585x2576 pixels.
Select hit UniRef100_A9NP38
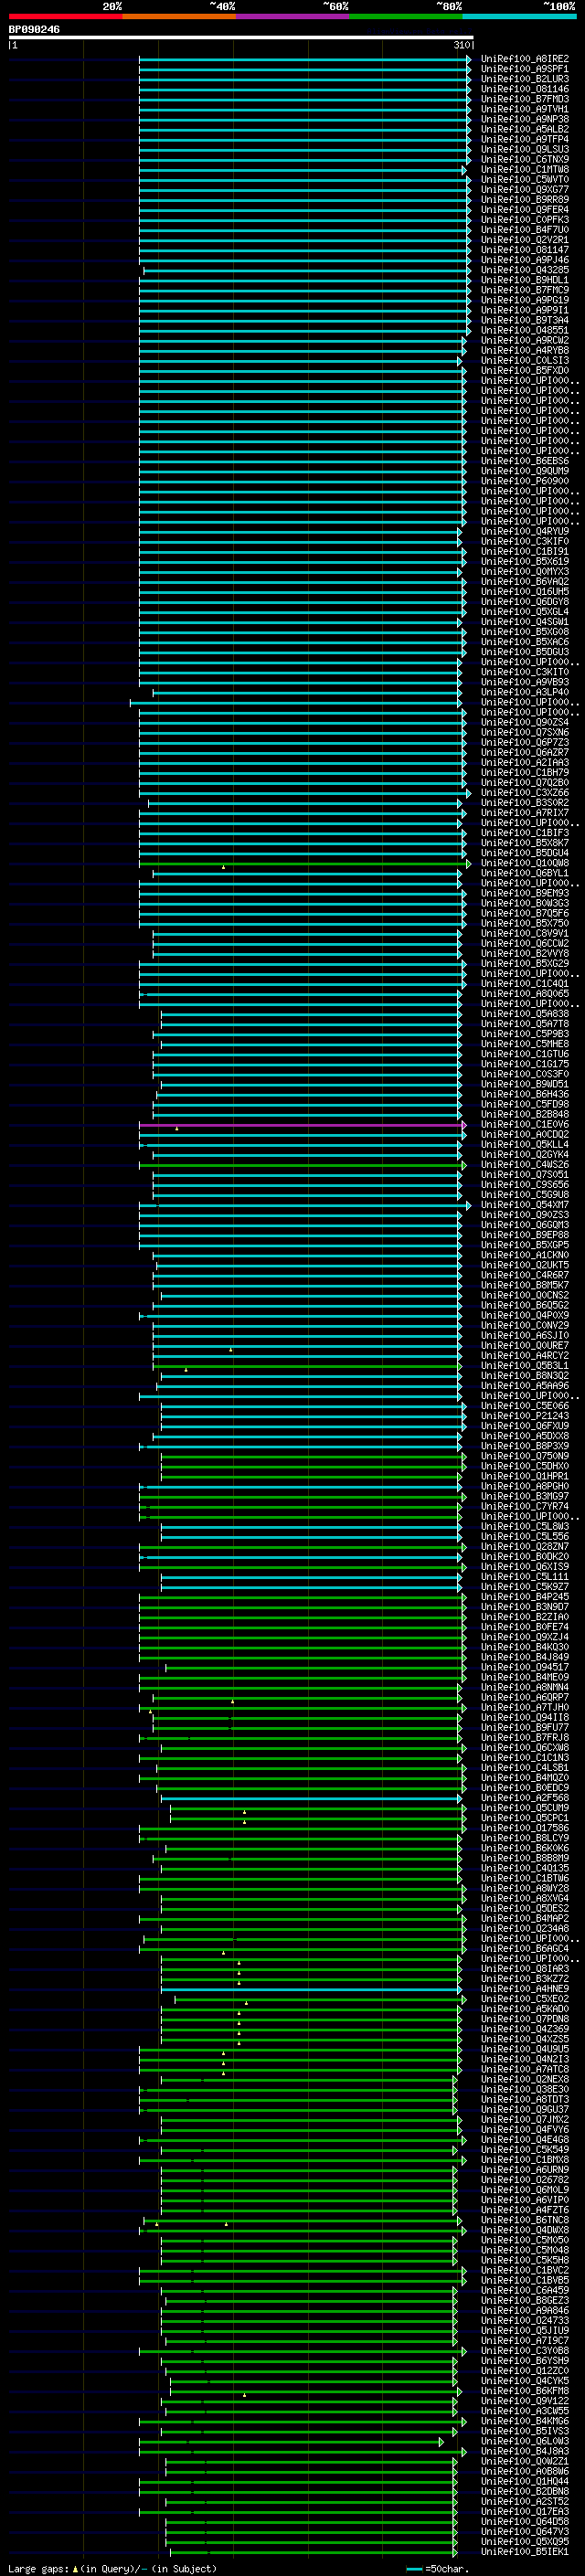[525, 119]
